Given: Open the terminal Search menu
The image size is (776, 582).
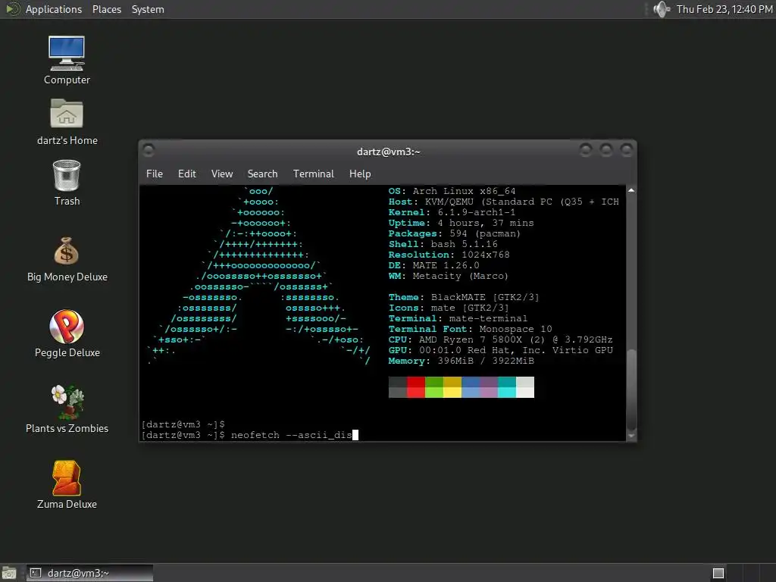Looking at the screenshot, I should click(x=262, y=174).
